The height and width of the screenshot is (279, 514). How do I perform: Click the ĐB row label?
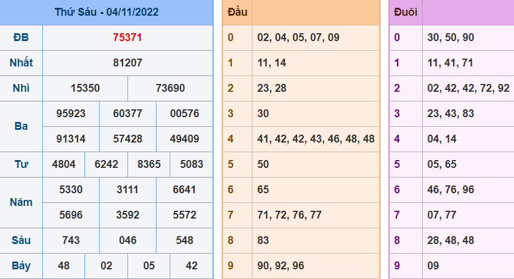click(21, 37)
